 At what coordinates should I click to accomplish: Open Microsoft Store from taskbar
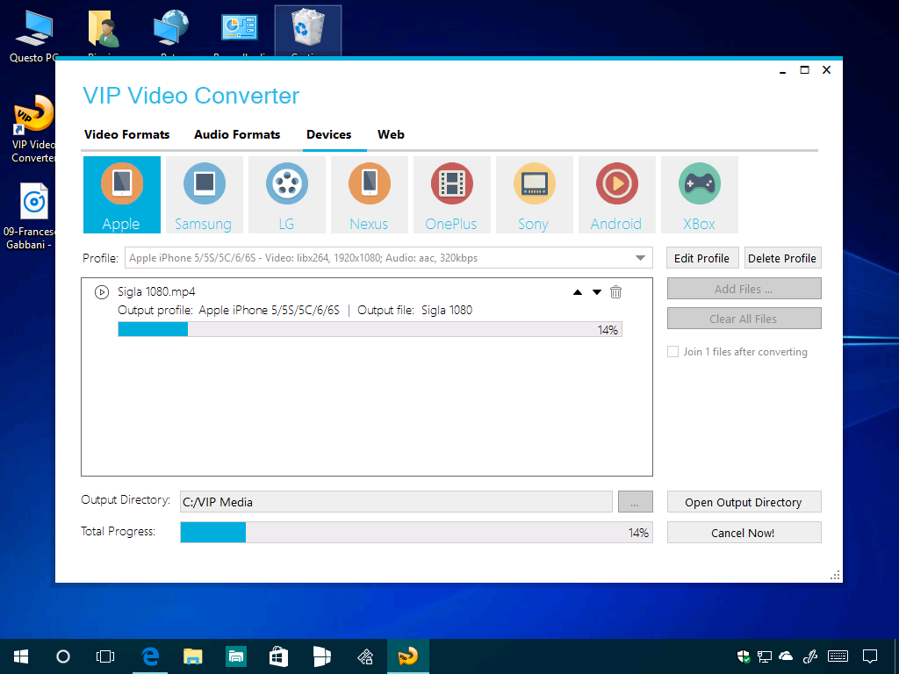click(278, 656)
